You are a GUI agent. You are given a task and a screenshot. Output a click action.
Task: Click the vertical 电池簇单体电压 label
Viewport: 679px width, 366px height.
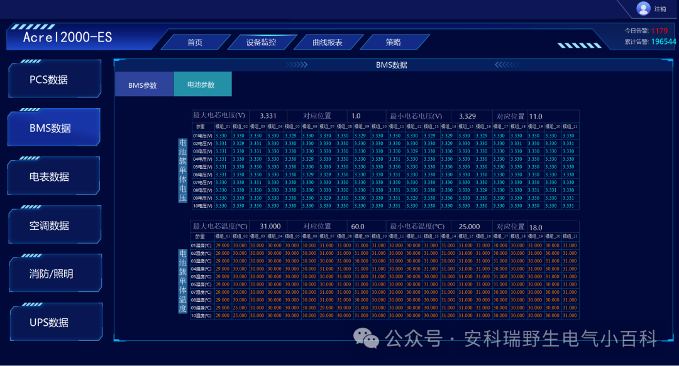click(x=183, y=171)
